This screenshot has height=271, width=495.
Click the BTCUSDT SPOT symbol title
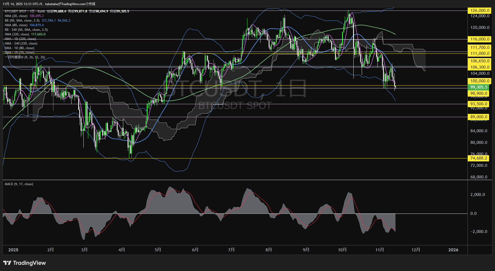pyautogui.click(x=16, y=11)
